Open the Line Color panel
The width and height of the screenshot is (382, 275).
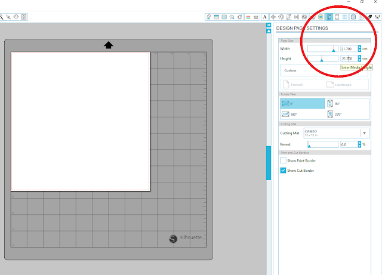[x=248, y=17]
